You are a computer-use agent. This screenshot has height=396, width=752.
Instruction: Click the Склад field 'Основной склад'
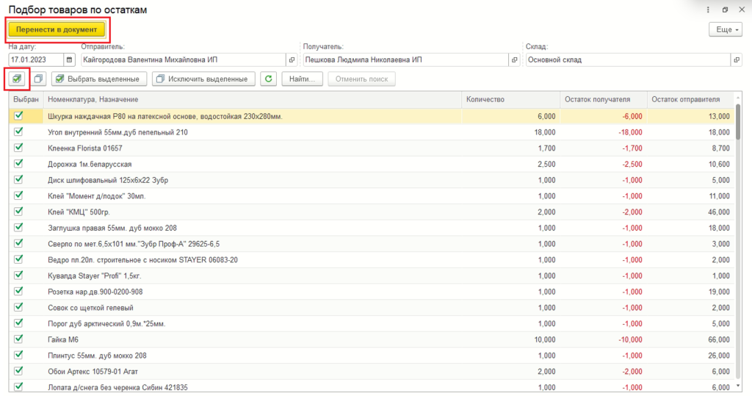click(629, 60)
